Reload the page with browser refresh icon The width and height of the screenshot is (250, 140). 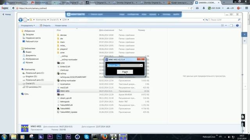pyautogui.click(x=191, y=8)
